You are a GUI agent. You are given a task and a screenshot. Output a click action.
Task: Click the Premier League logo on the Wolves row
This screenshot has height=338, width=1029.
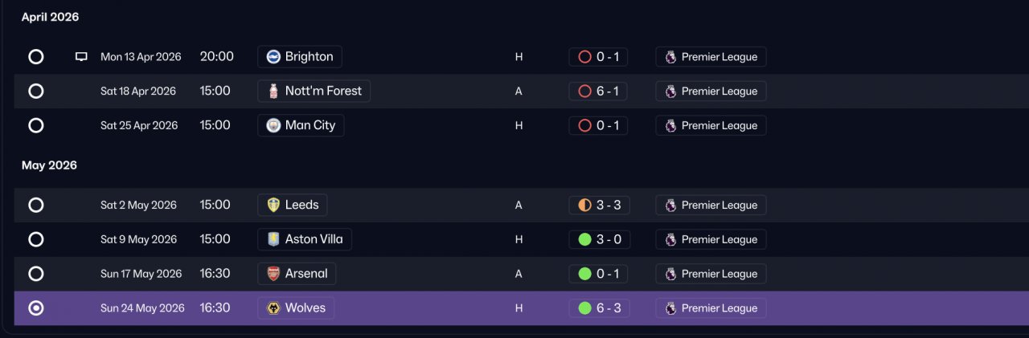pos(670,309)
